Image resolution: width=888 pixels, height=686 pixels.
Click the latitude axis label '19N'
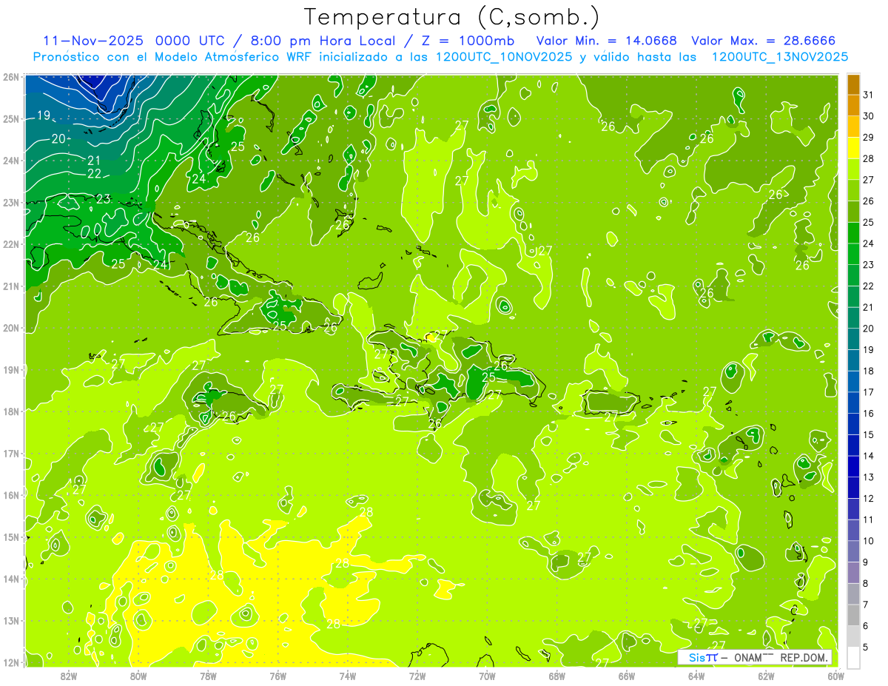click(10, 370)
